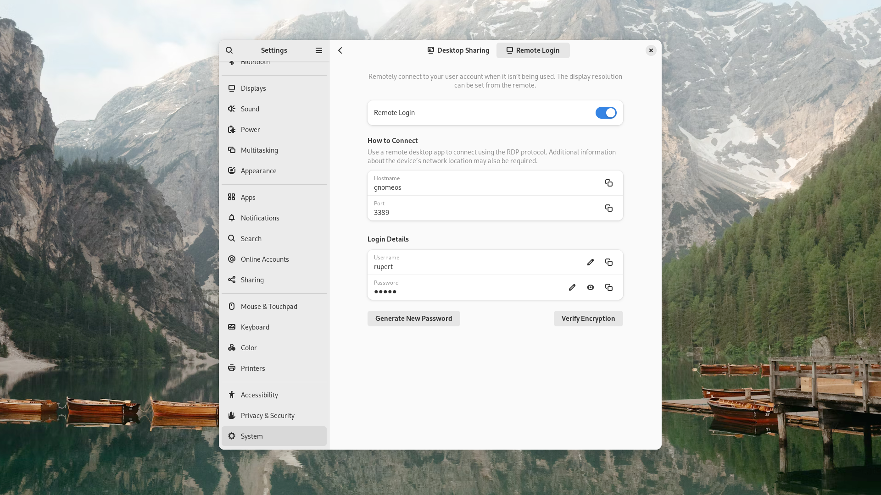Copy the Username value

609,262
